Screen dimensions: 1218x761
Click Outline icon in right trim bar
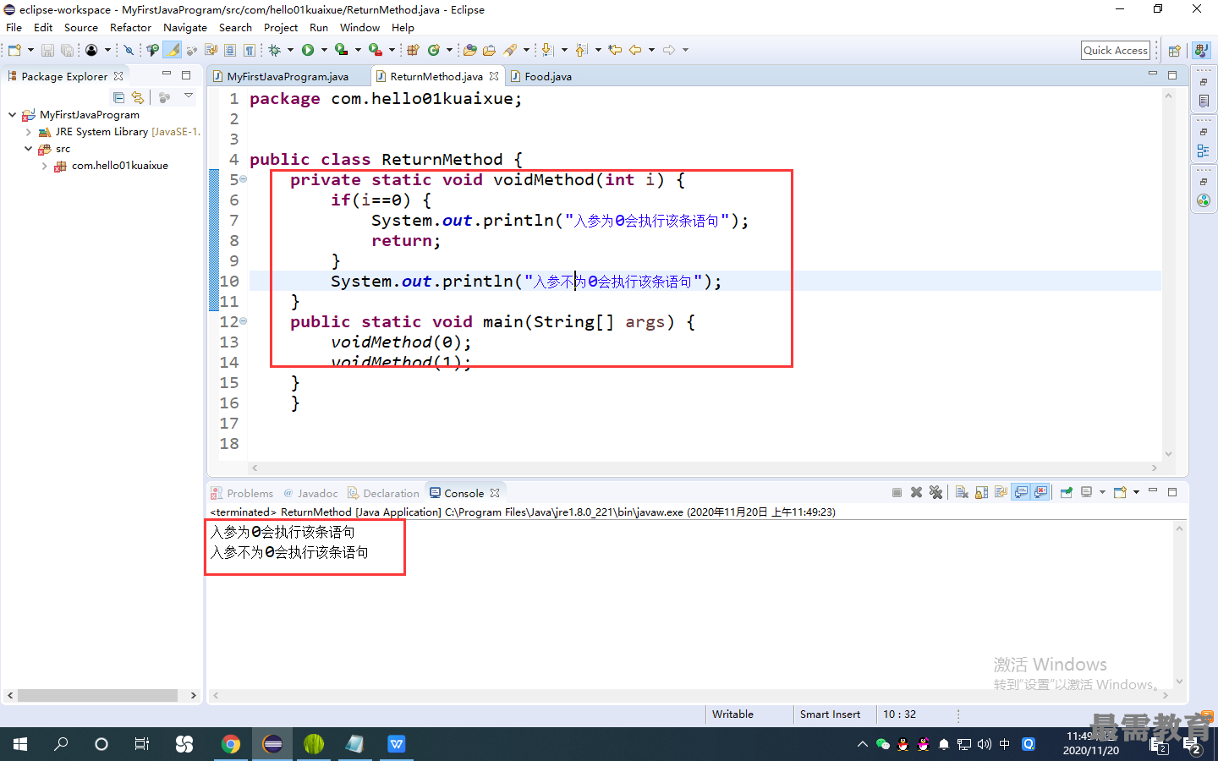tap(1204, 151)
